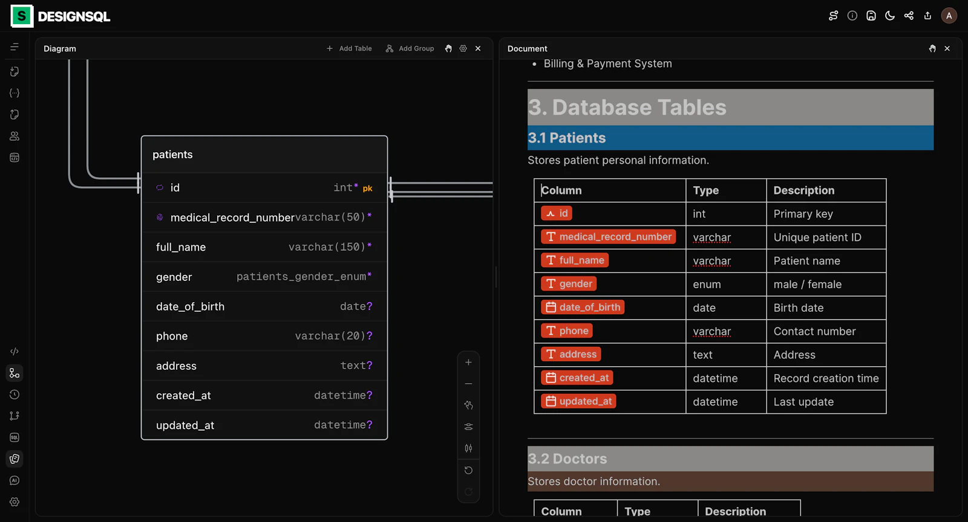Viewport: 968px width, 522px height.
Task: Select date_of_birth row in diagram table
Action: [x=264, y=306]
